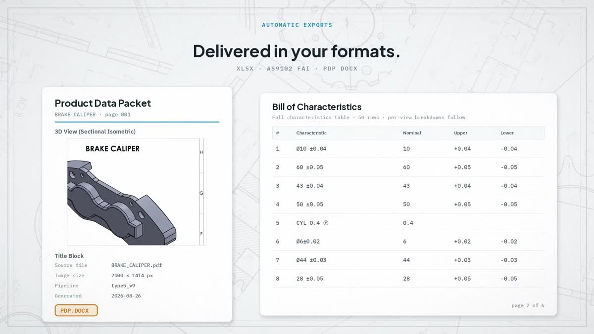Image resolution: width=594 pixels, height=334 pixels.
Task: Click the 'Delivered in your formats.' headline
Action: [297, 51]
